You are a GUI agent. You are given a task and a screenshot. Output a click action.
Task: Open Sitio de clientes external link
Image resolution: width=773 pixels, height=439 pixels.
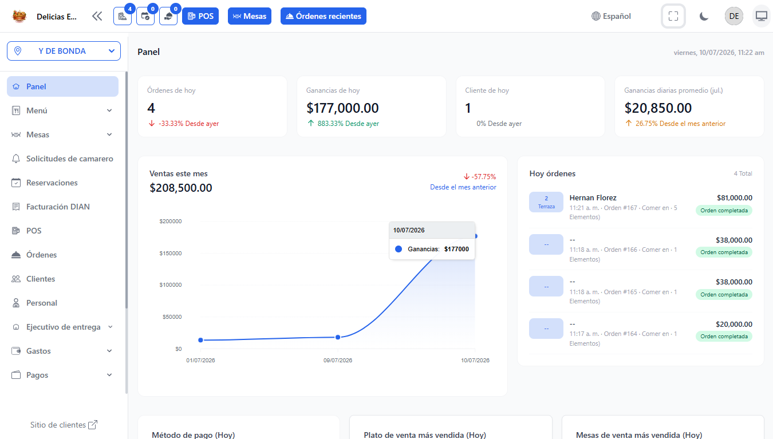[64, 425]
